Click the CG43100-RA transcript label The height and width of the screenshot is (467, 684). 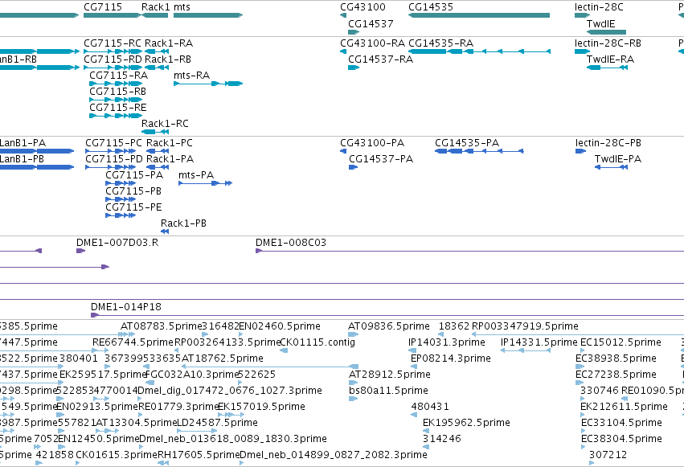373,43
